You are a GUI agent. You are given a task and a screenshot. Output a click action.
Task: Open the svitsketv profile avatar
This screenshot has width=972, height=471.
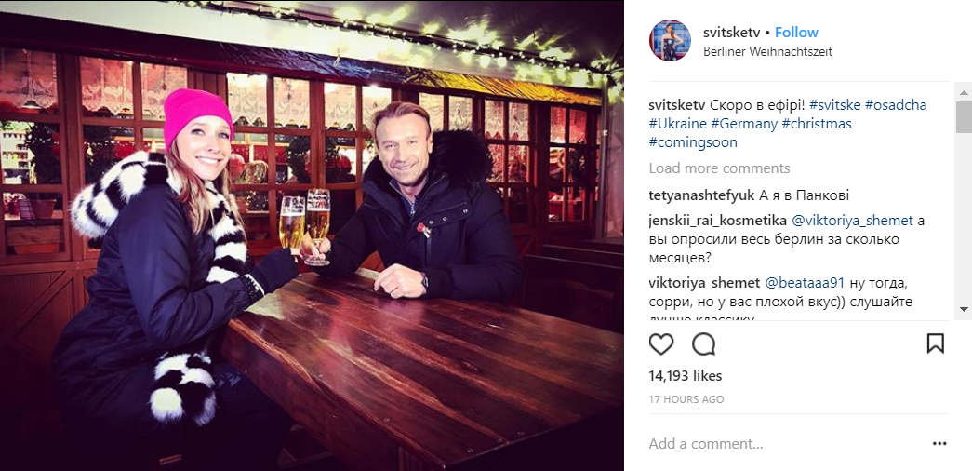pyautogui.click(x=670, y=40)
